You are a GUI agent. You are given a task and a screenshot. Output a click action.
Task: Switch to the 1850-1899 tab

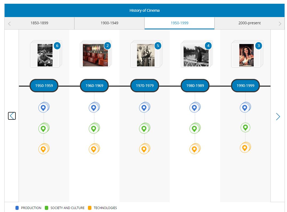click(39, 23)
